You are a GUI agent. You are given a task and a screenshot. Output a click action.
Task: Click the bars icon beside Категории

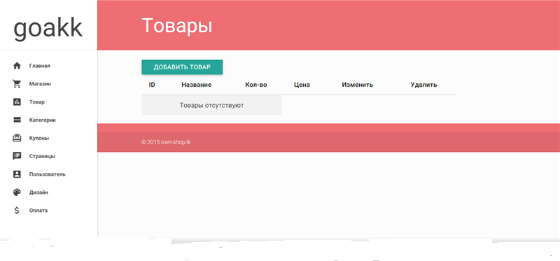coord(17,120)
